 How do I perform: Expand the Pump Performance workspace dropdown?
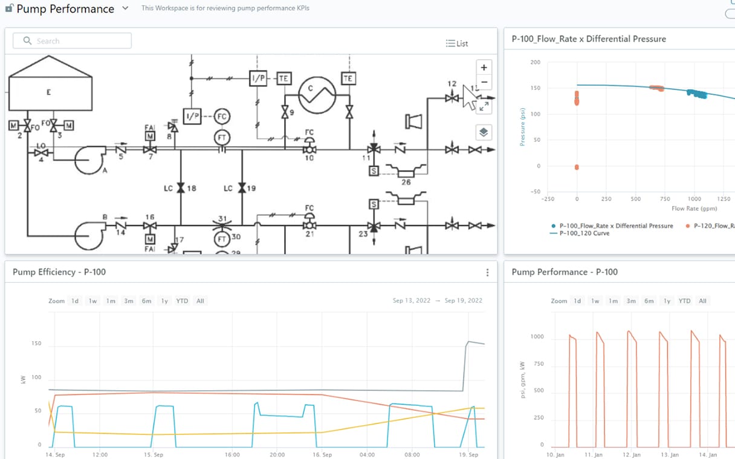pyautogui.click(x=125, y=8)
